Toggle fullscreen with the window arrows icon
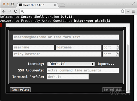137x101 pixels. tap(133, 3)
